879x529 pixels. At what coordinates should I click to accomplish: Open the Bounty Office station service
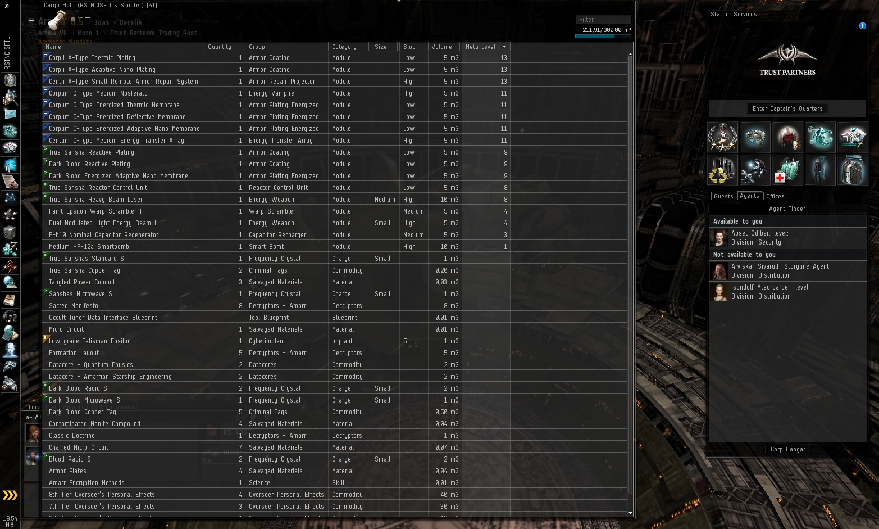coord(787,137)
